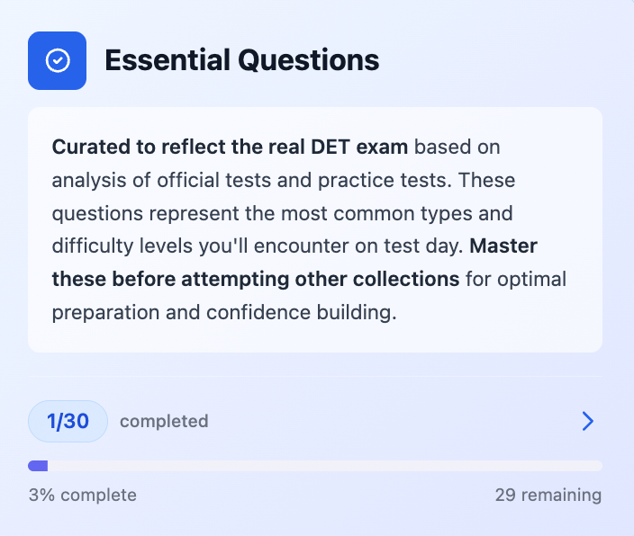The height and width of the screenshot is (536, 634).
Task: Click the 1/30 progress count badge
Action: (x=68, y=421)
